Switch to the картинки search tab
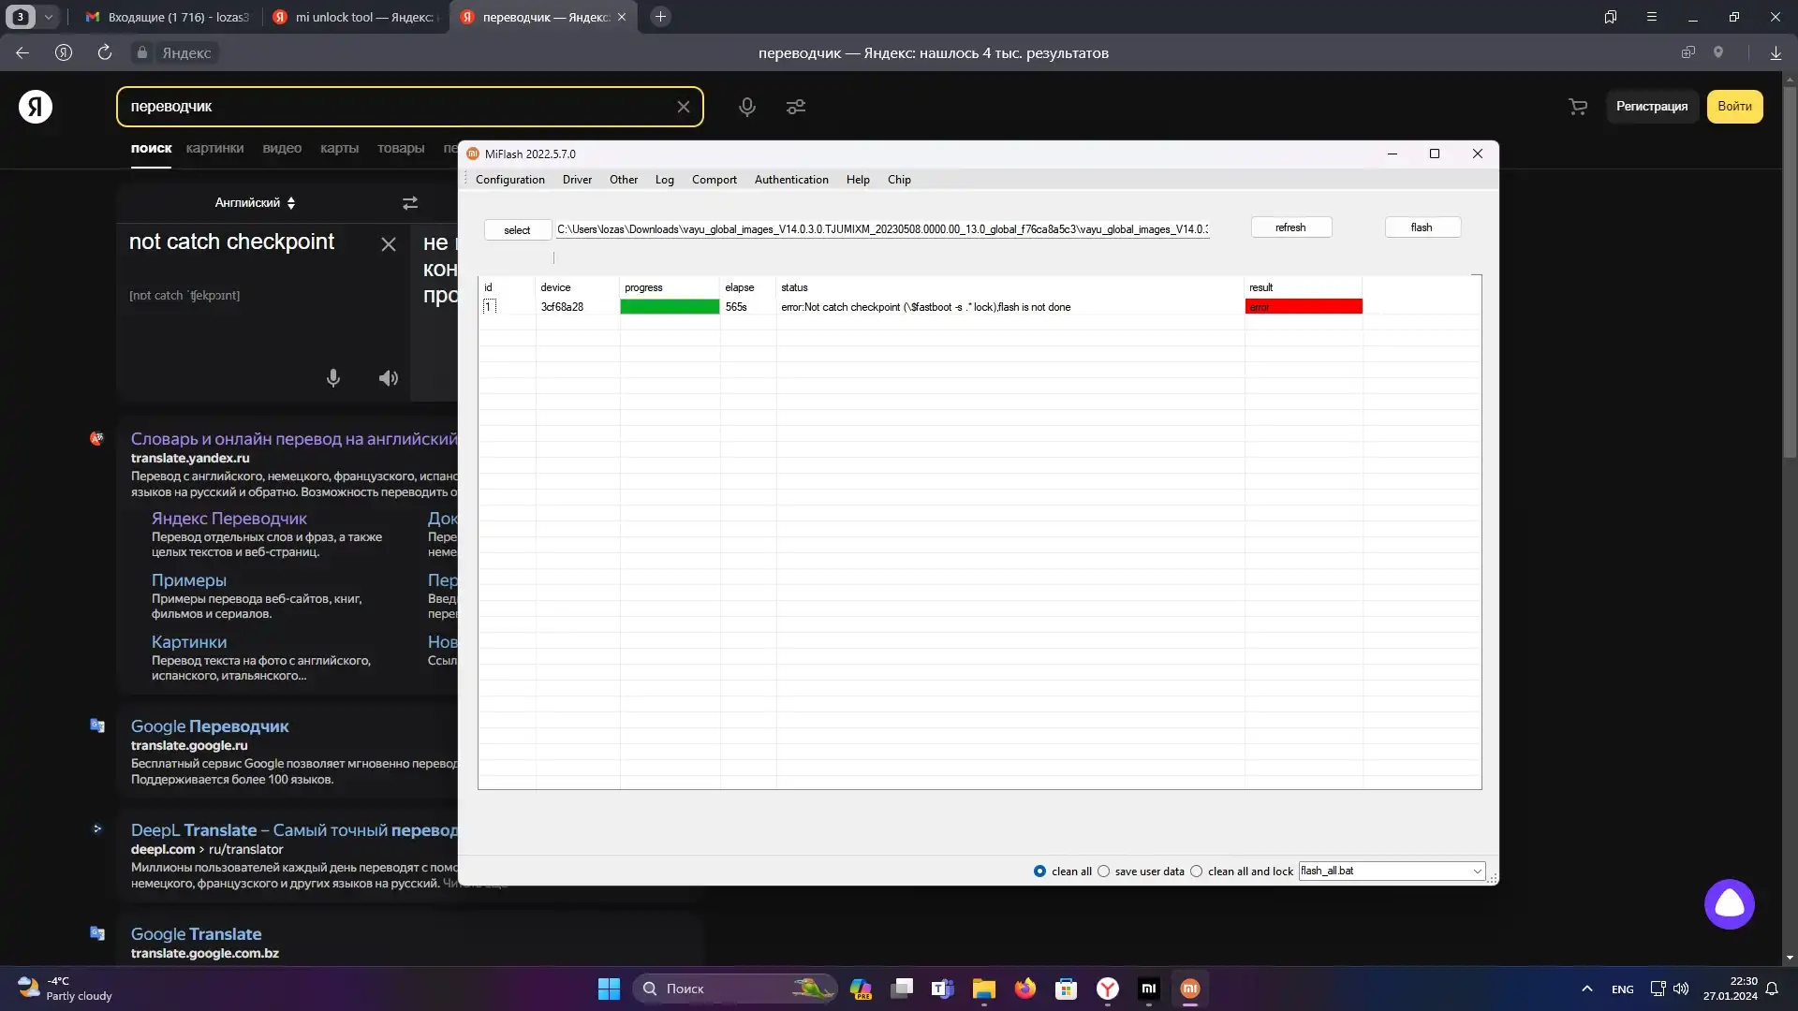Viewport: 1798px width, 1011px height. [214, 148]
